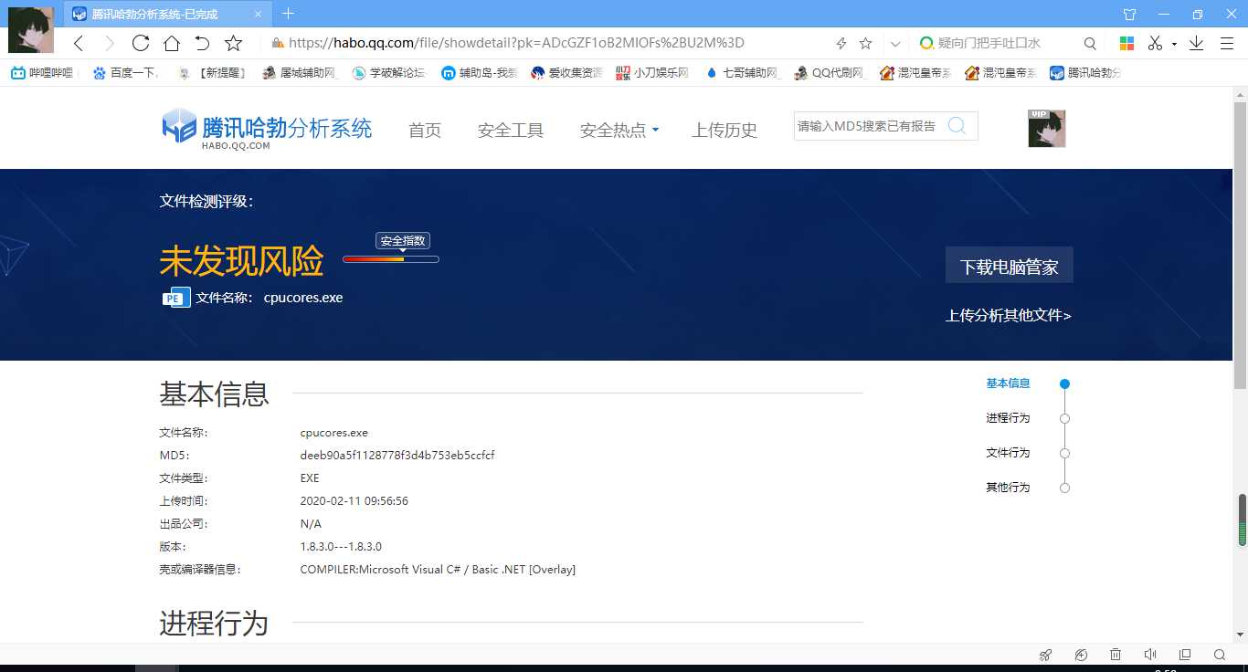1248x672 pixels.
Task: Close the 腾讯哈勃分析系统 tab
Action: click(258, 14)
